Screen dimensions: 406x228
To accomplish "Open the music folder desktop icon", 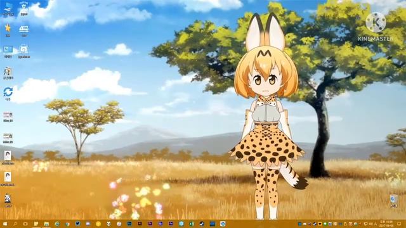I will click(8, 73).
